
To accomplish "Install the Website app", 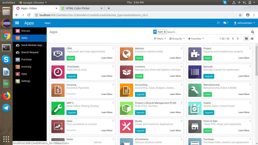I will coord(139,58).
